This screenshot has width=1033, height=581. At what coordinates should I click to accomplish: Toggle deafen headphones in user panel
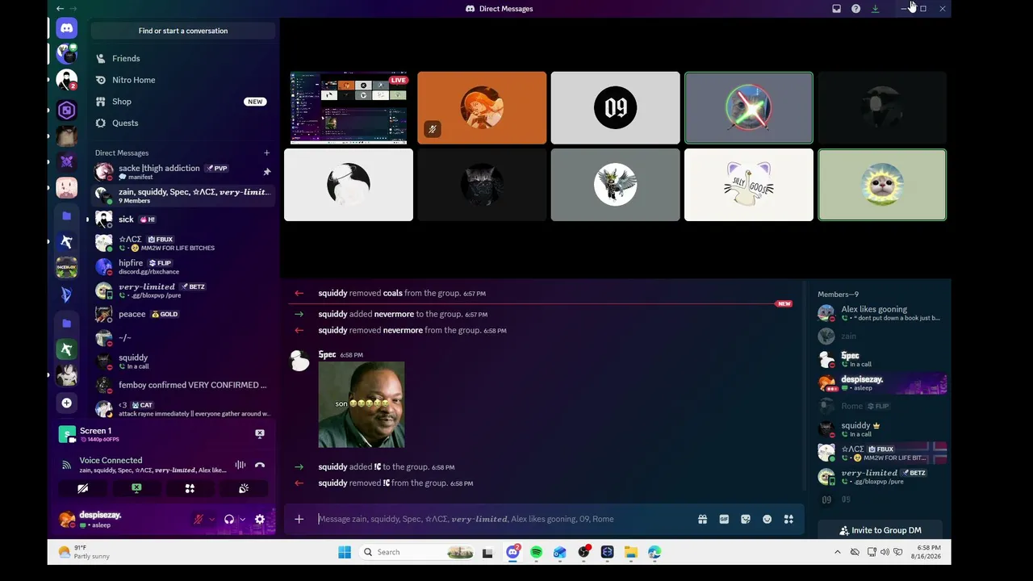coord(229,520)
